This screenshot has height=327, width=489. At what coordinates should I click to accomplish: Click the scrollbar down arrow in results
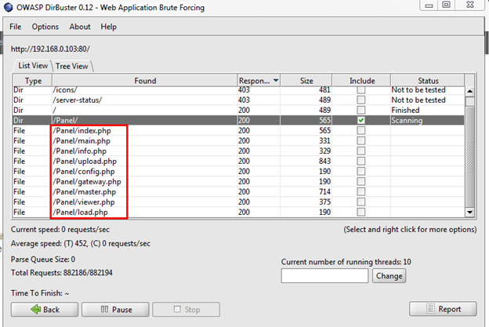[x=470, y=212]
